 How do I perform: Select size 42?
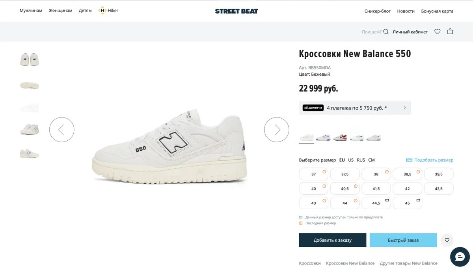pyautogui.click(x=407, y=189)
